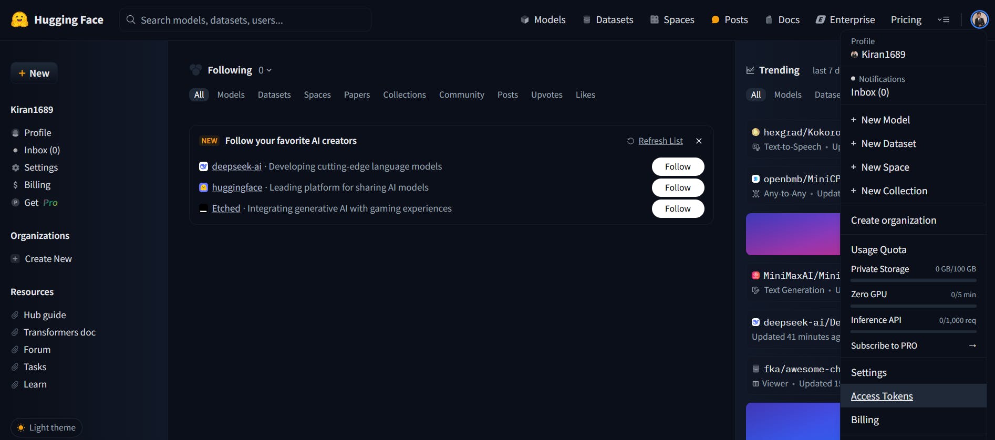This screenshot has width=995, height=440.
Task: Open Profile in the left sidebar
Action: point(32,133)
